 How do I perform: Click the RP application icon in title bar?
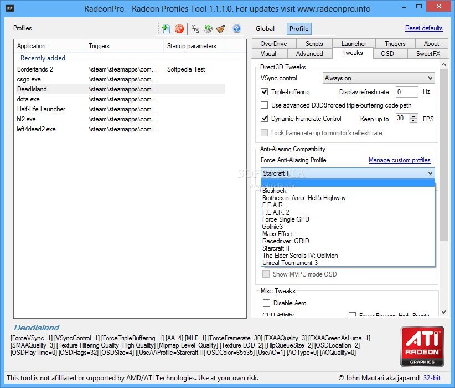(x=10, y=8)
